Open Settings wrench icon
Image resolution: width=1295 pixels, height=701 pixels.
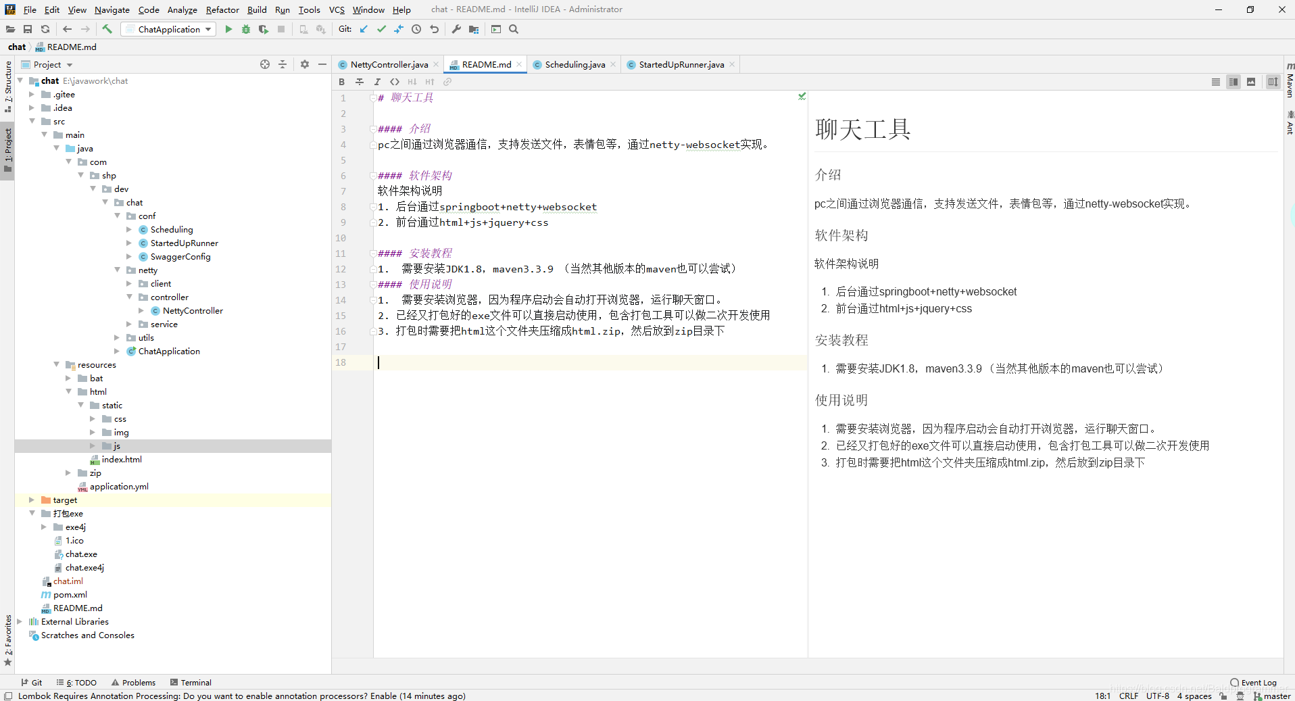(x=456, y=29)
